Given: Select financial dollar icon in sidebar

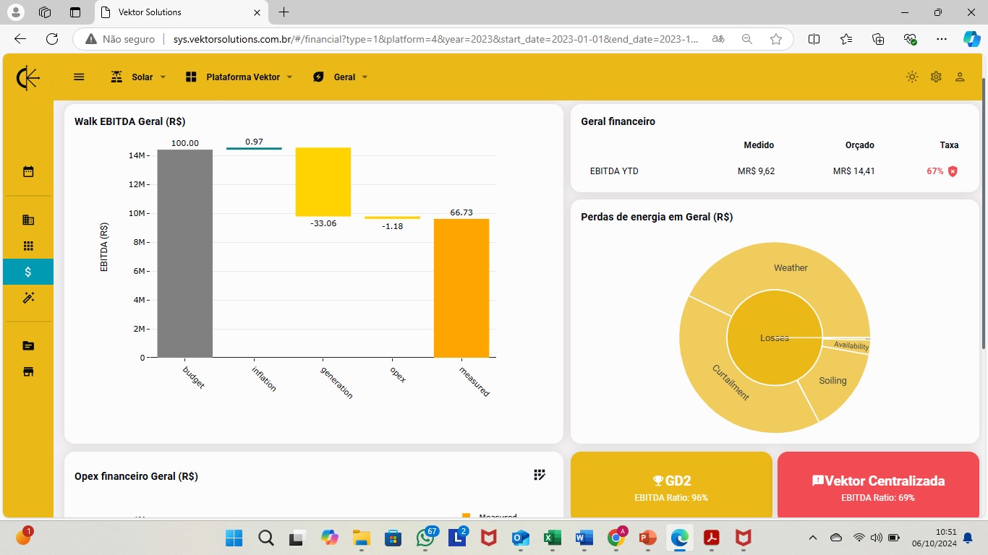Looking at the screenshot, I should [x=28, y=272].
